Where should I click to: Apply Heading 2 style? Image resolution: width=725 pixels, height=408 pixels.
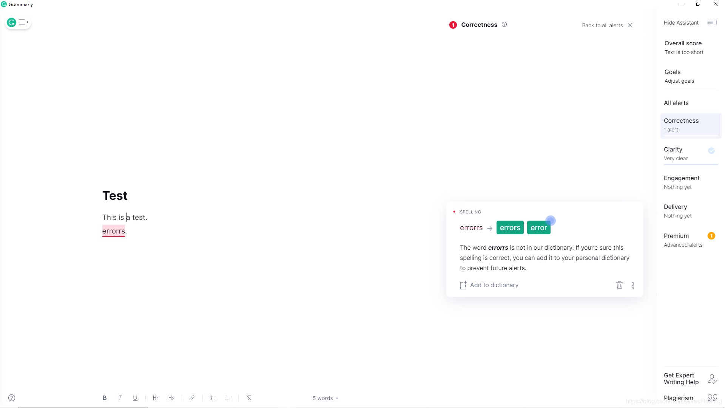tap(171, 398)
